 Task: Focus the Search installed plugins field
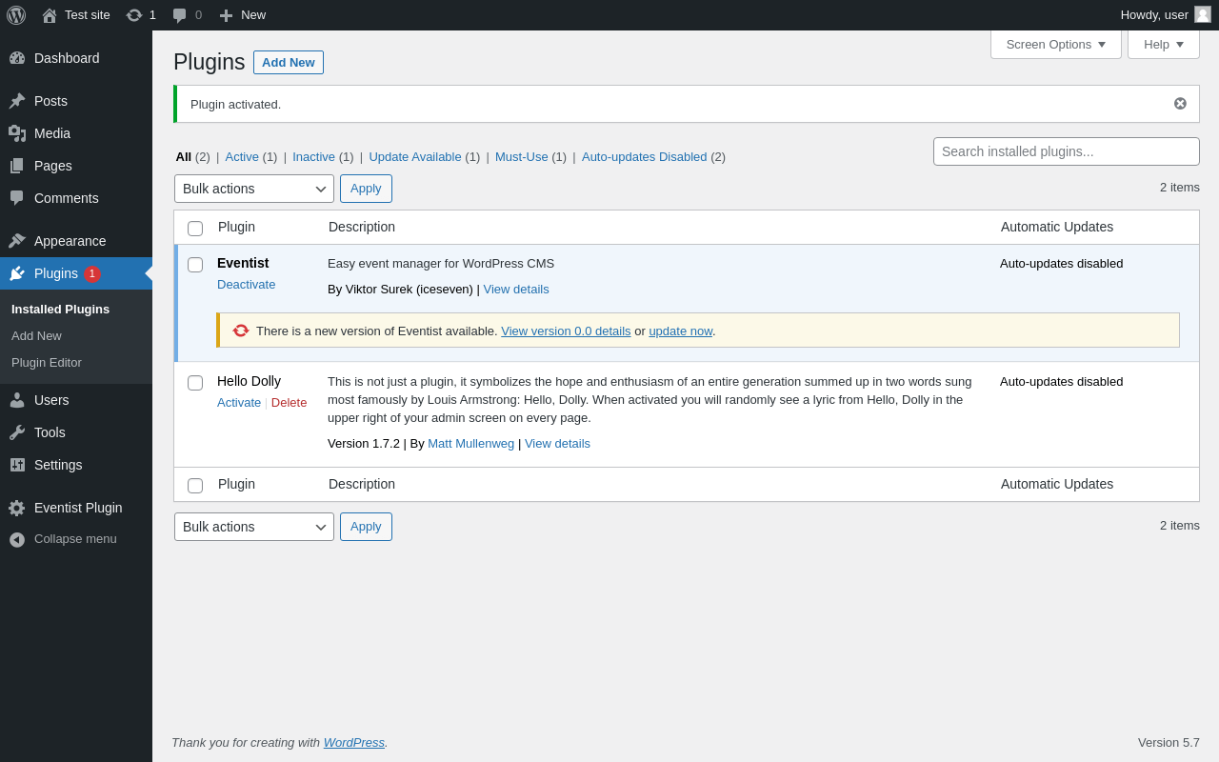click(1066, 151)
